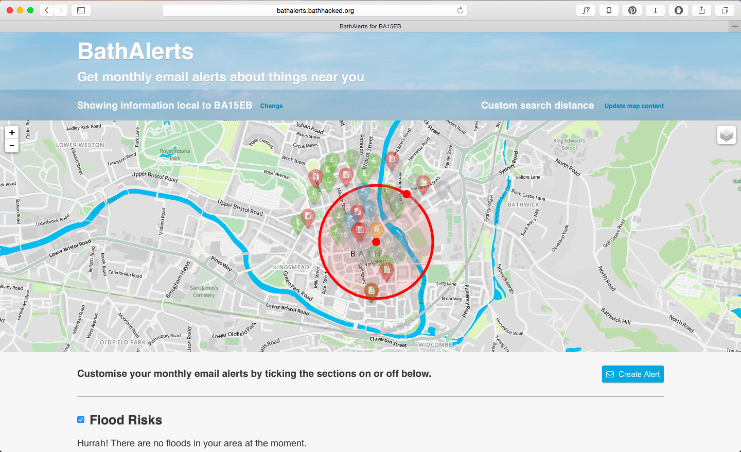741x452 pixels.
Task: Click the Pinterest extension icon
Action: click(x=632, y=10)
